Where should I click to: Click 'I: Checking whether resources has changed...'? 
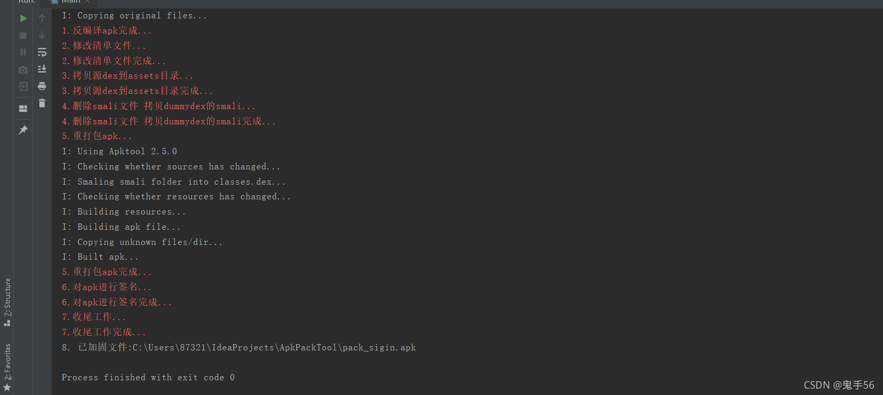[x=176, y=197]
